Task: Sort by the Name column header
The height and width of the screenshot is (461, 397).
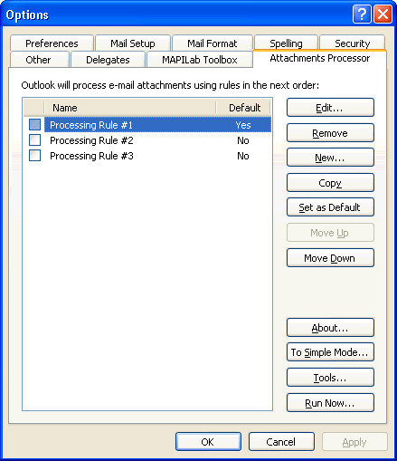Action: (130, 108)
